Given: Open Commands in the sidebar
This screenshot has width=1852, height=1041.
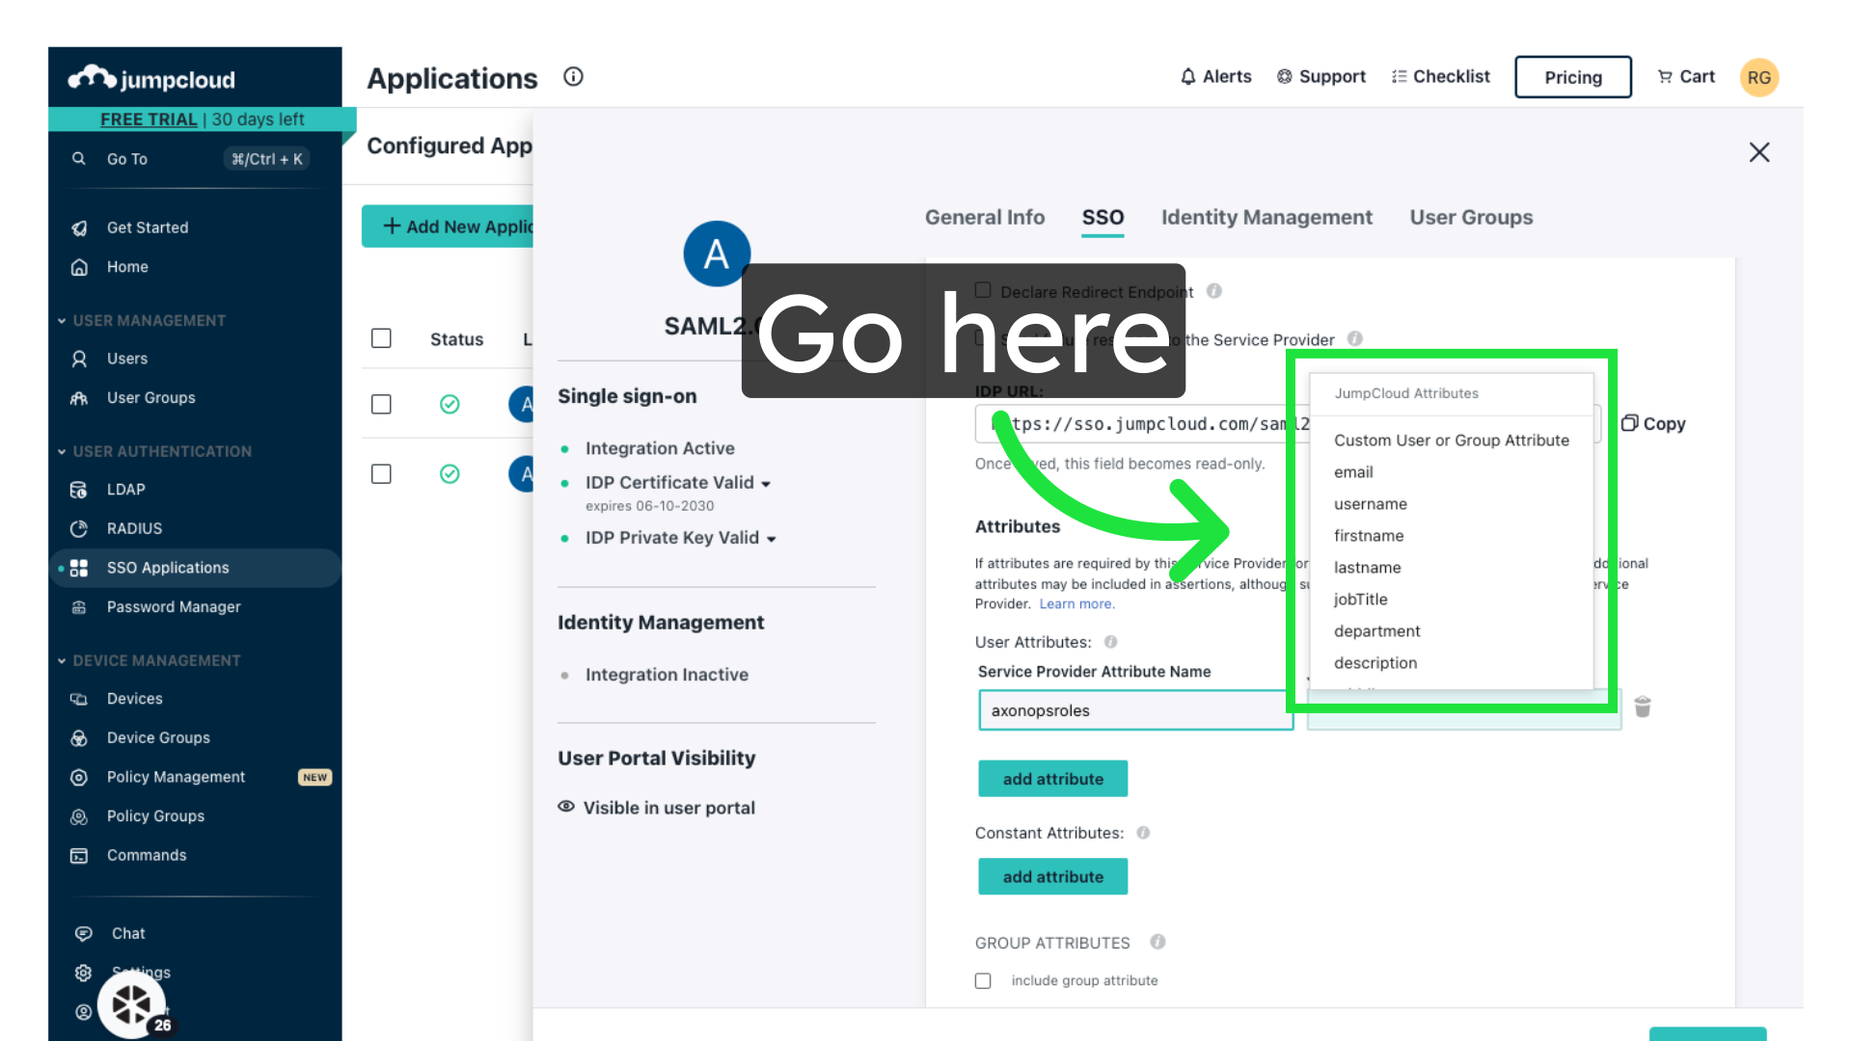Looking at the screenshot, I should click(x=146, y=855).
